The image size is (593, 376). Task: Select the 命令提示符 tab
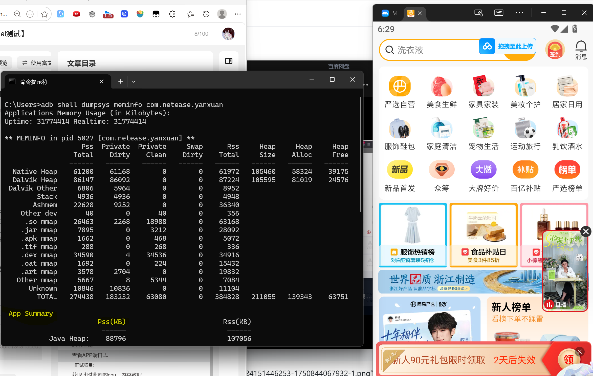tap(57, 82)
